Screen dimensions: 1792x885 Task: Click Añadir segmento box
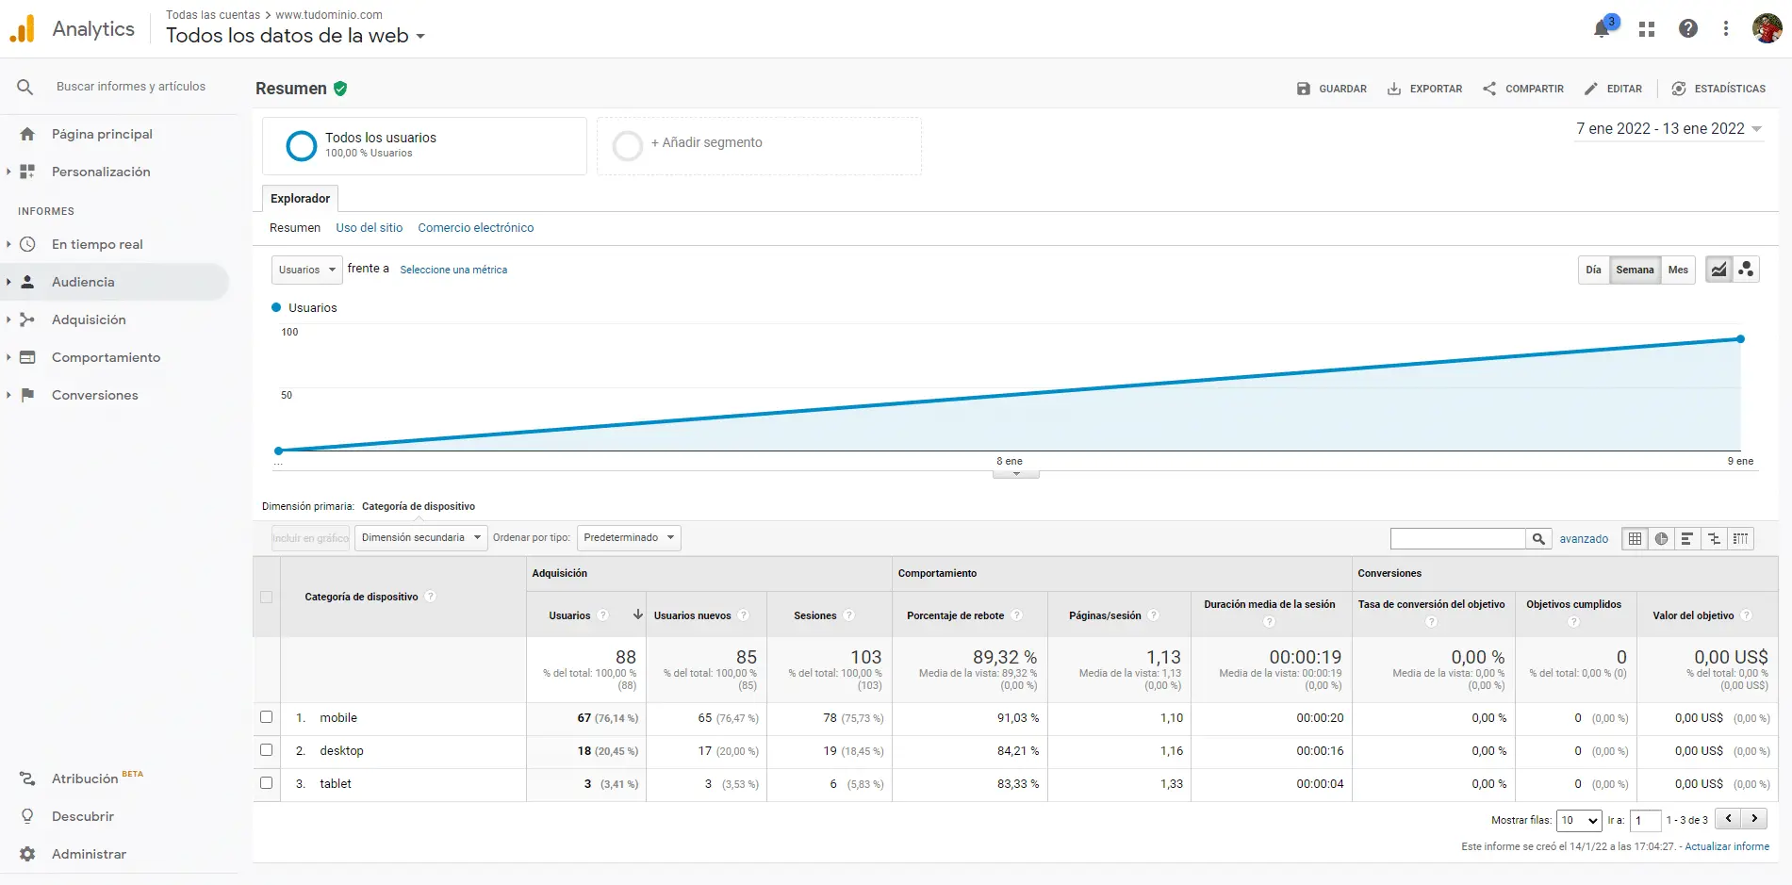[x=759, y=146]
